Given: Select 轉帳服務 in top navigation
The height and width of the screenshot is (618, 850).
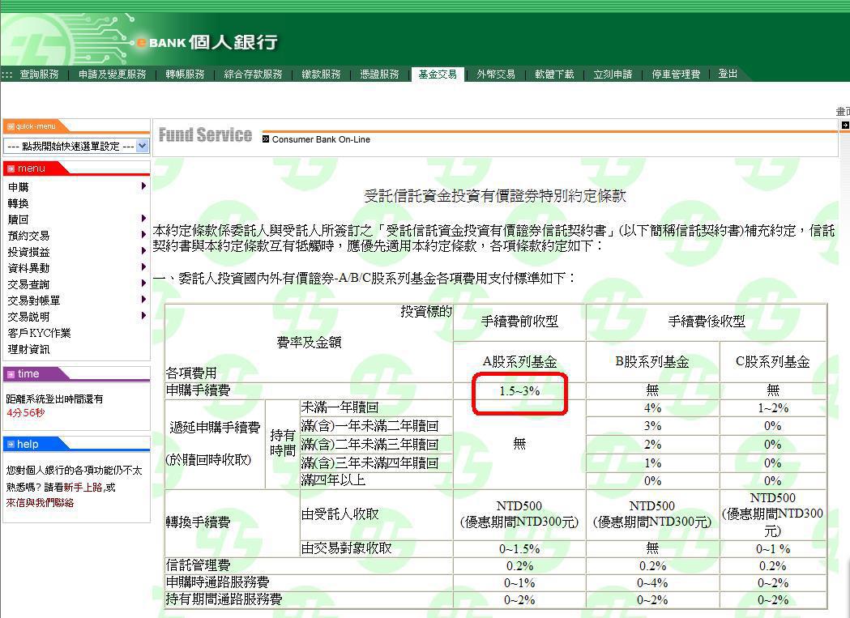Looking at the screenshot, I should coord(185,74).
